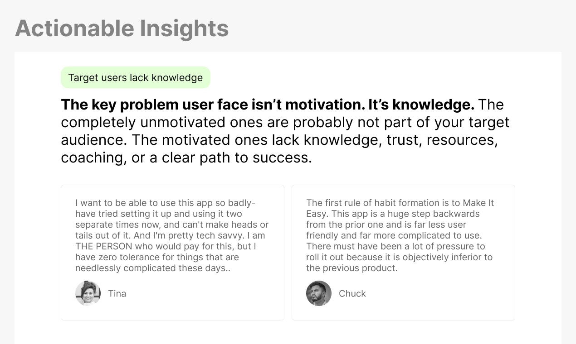Click Tina's avatar photo

click(x=88, y=293)
